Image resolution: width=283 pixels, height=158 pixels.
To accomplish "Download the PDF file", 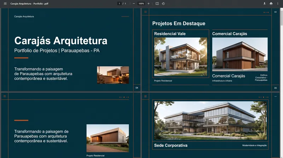I will [x=264, y=4].
